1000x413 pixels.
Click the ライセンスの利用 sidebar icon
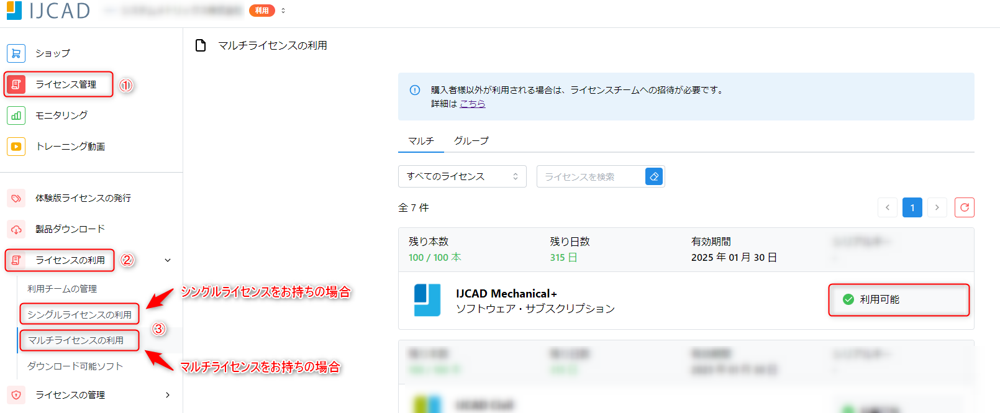click(16, 260)
